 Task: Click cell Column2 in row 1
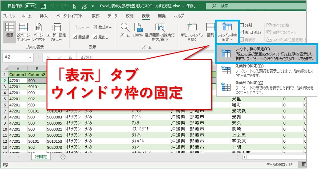[x=37, y=75]
